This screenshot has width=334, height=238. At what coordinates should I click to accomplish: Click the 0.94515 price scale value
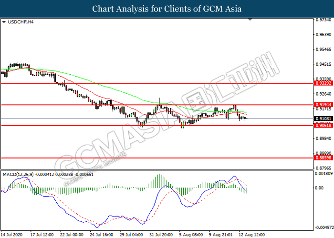click(324, 64)
